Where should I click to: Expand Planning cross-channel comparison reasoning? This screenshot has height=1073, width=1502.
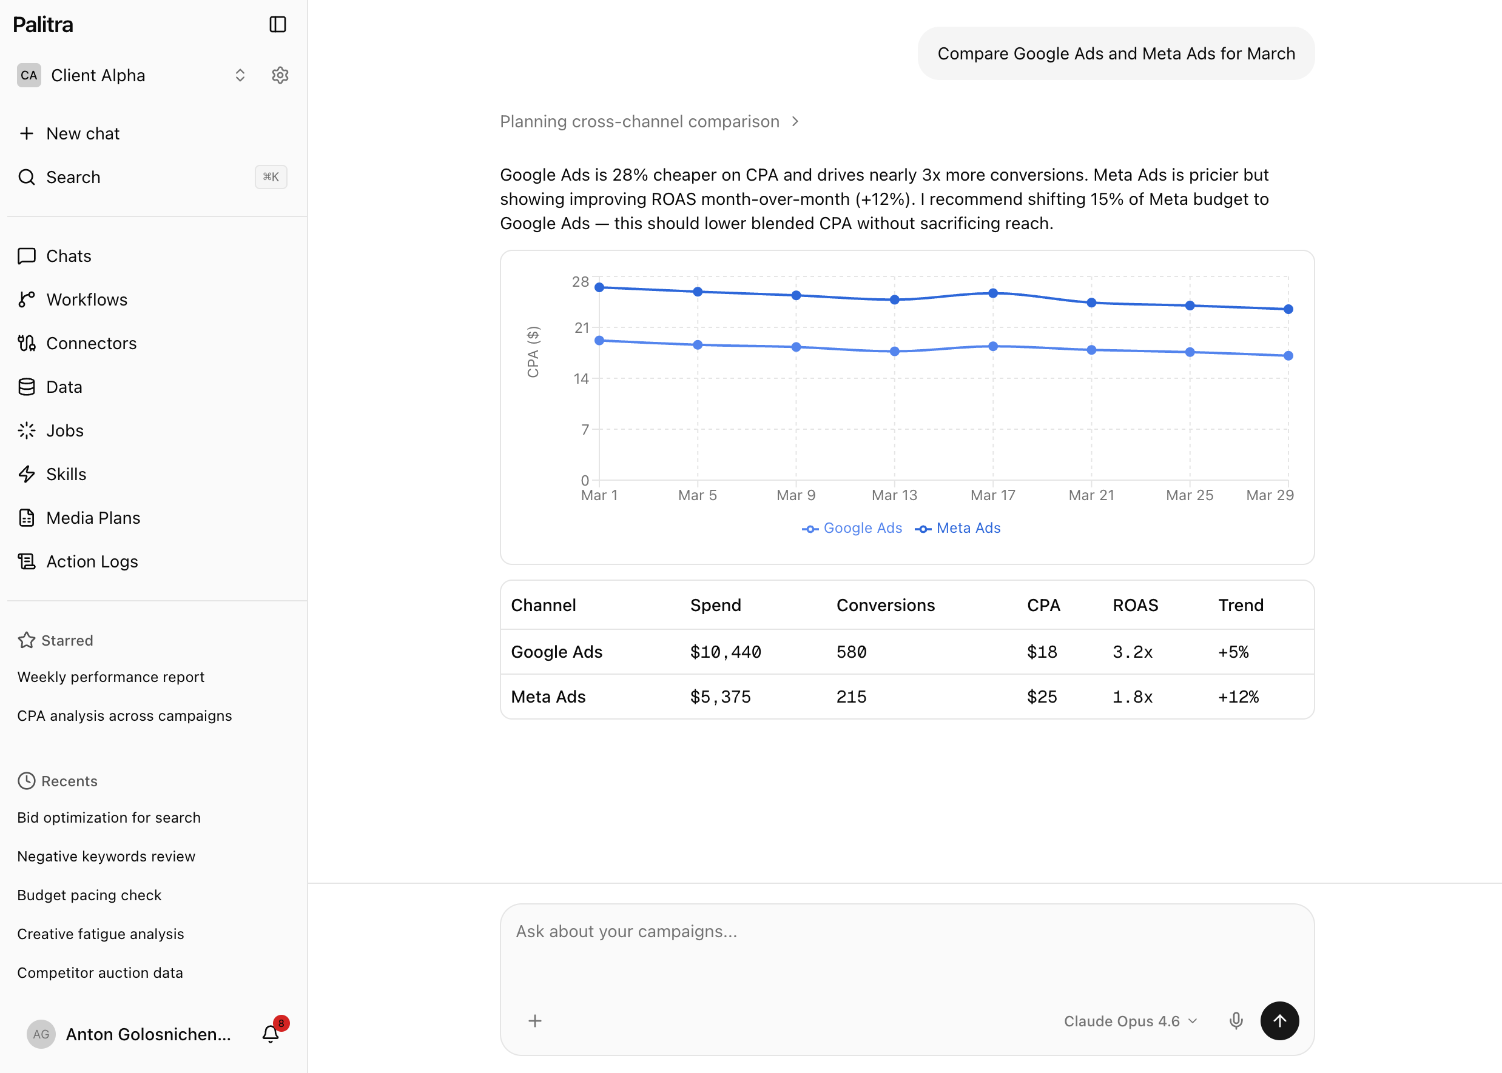[649, 122]
